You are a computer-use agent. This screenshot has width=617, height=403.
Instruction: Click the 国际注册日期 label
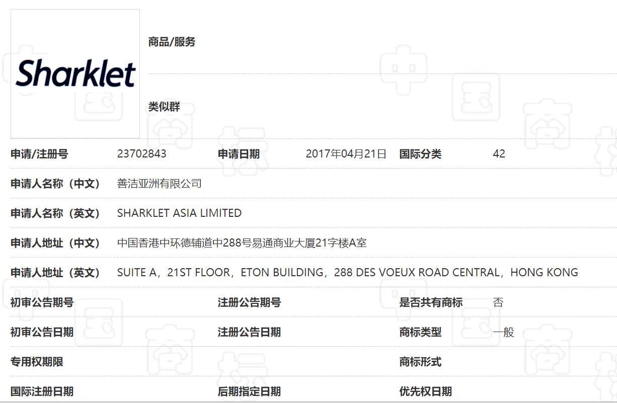click(x=42, y=391)
